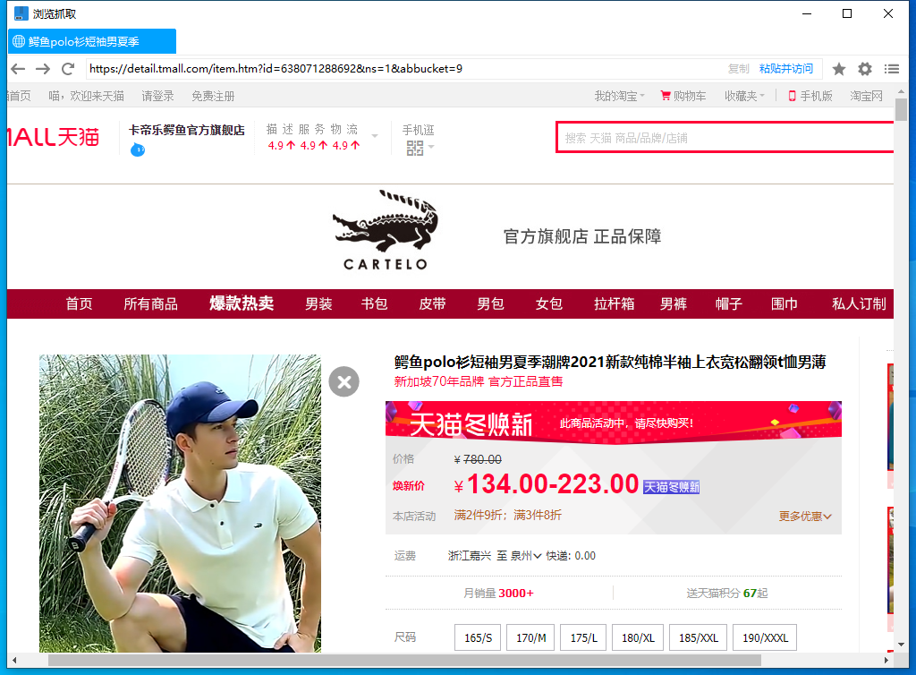
Task: Open 书包 category
Action: 375,303
